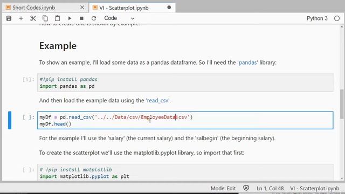345x194 pixels.
Task: Click the '# !pip install matplotlib' comment
Action: [x=75, y=170]
